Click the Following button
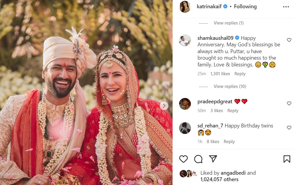 pyautogui.click(x=245, y=6)
